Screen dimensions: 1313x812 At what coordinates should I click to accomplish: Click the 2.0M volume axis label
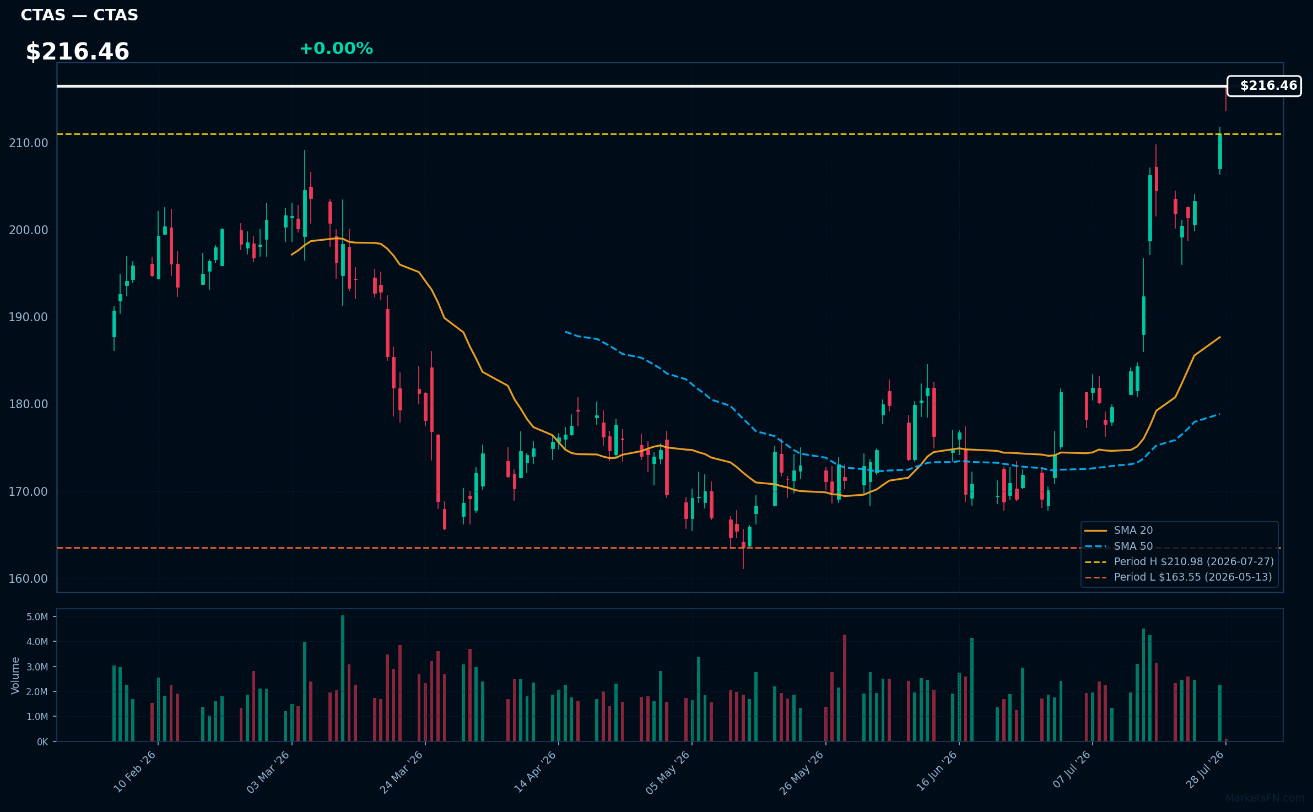click(37, 692)
